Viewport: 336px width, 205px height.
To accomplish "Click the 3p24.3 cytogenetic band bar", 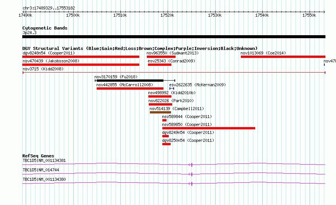I will tap(174, 37).
